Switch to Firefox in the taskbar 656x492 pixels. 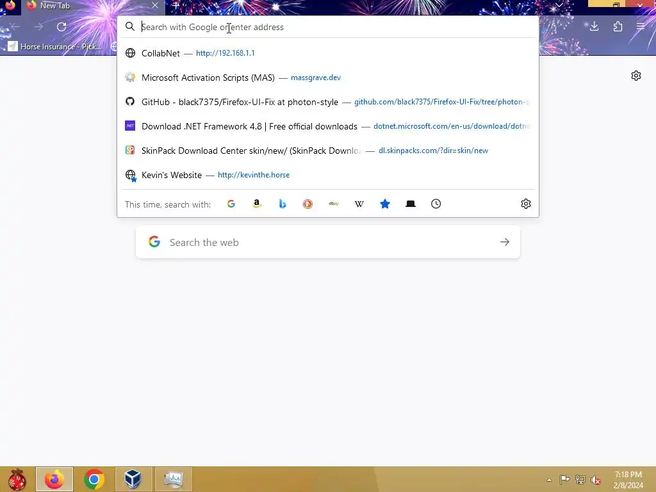pos(54,479)
